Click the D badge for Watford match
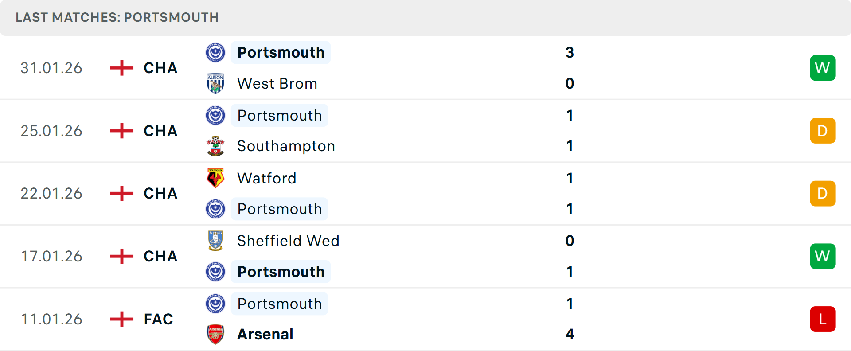Image resolution: width=851 pixels, height=351 pixels. point(823,194)
